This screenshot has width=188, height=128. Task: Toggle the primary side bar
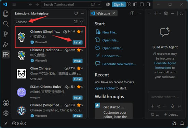click(135, 4)
